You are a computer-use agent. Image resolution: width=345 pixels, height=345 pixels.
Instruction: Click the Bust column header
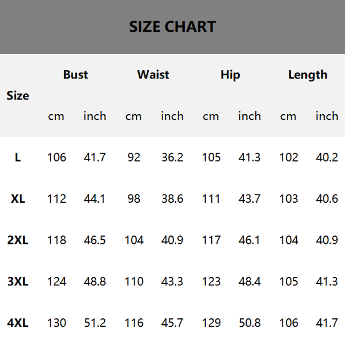pos(75,75)
